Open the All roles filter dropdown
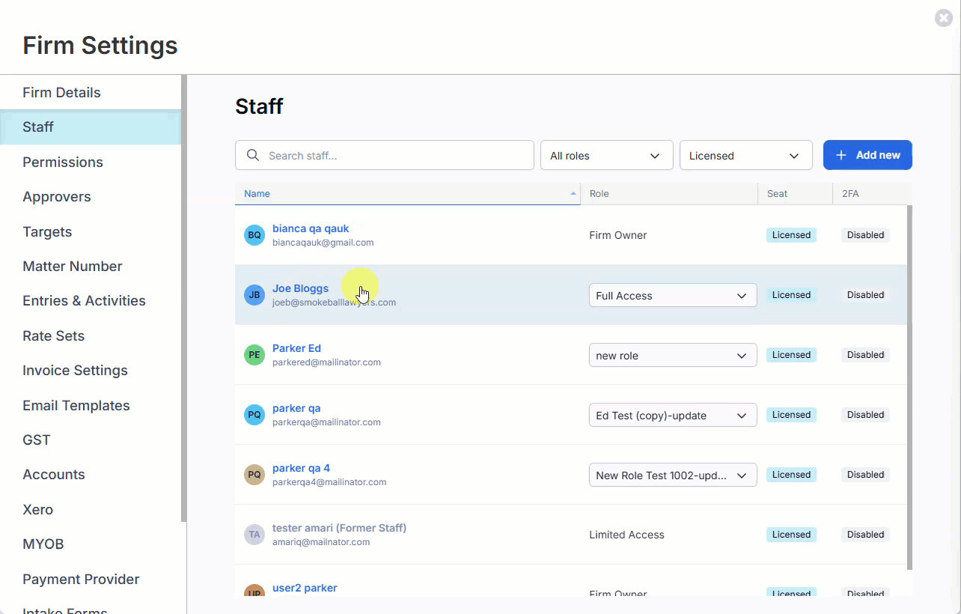 coord(606,156)
